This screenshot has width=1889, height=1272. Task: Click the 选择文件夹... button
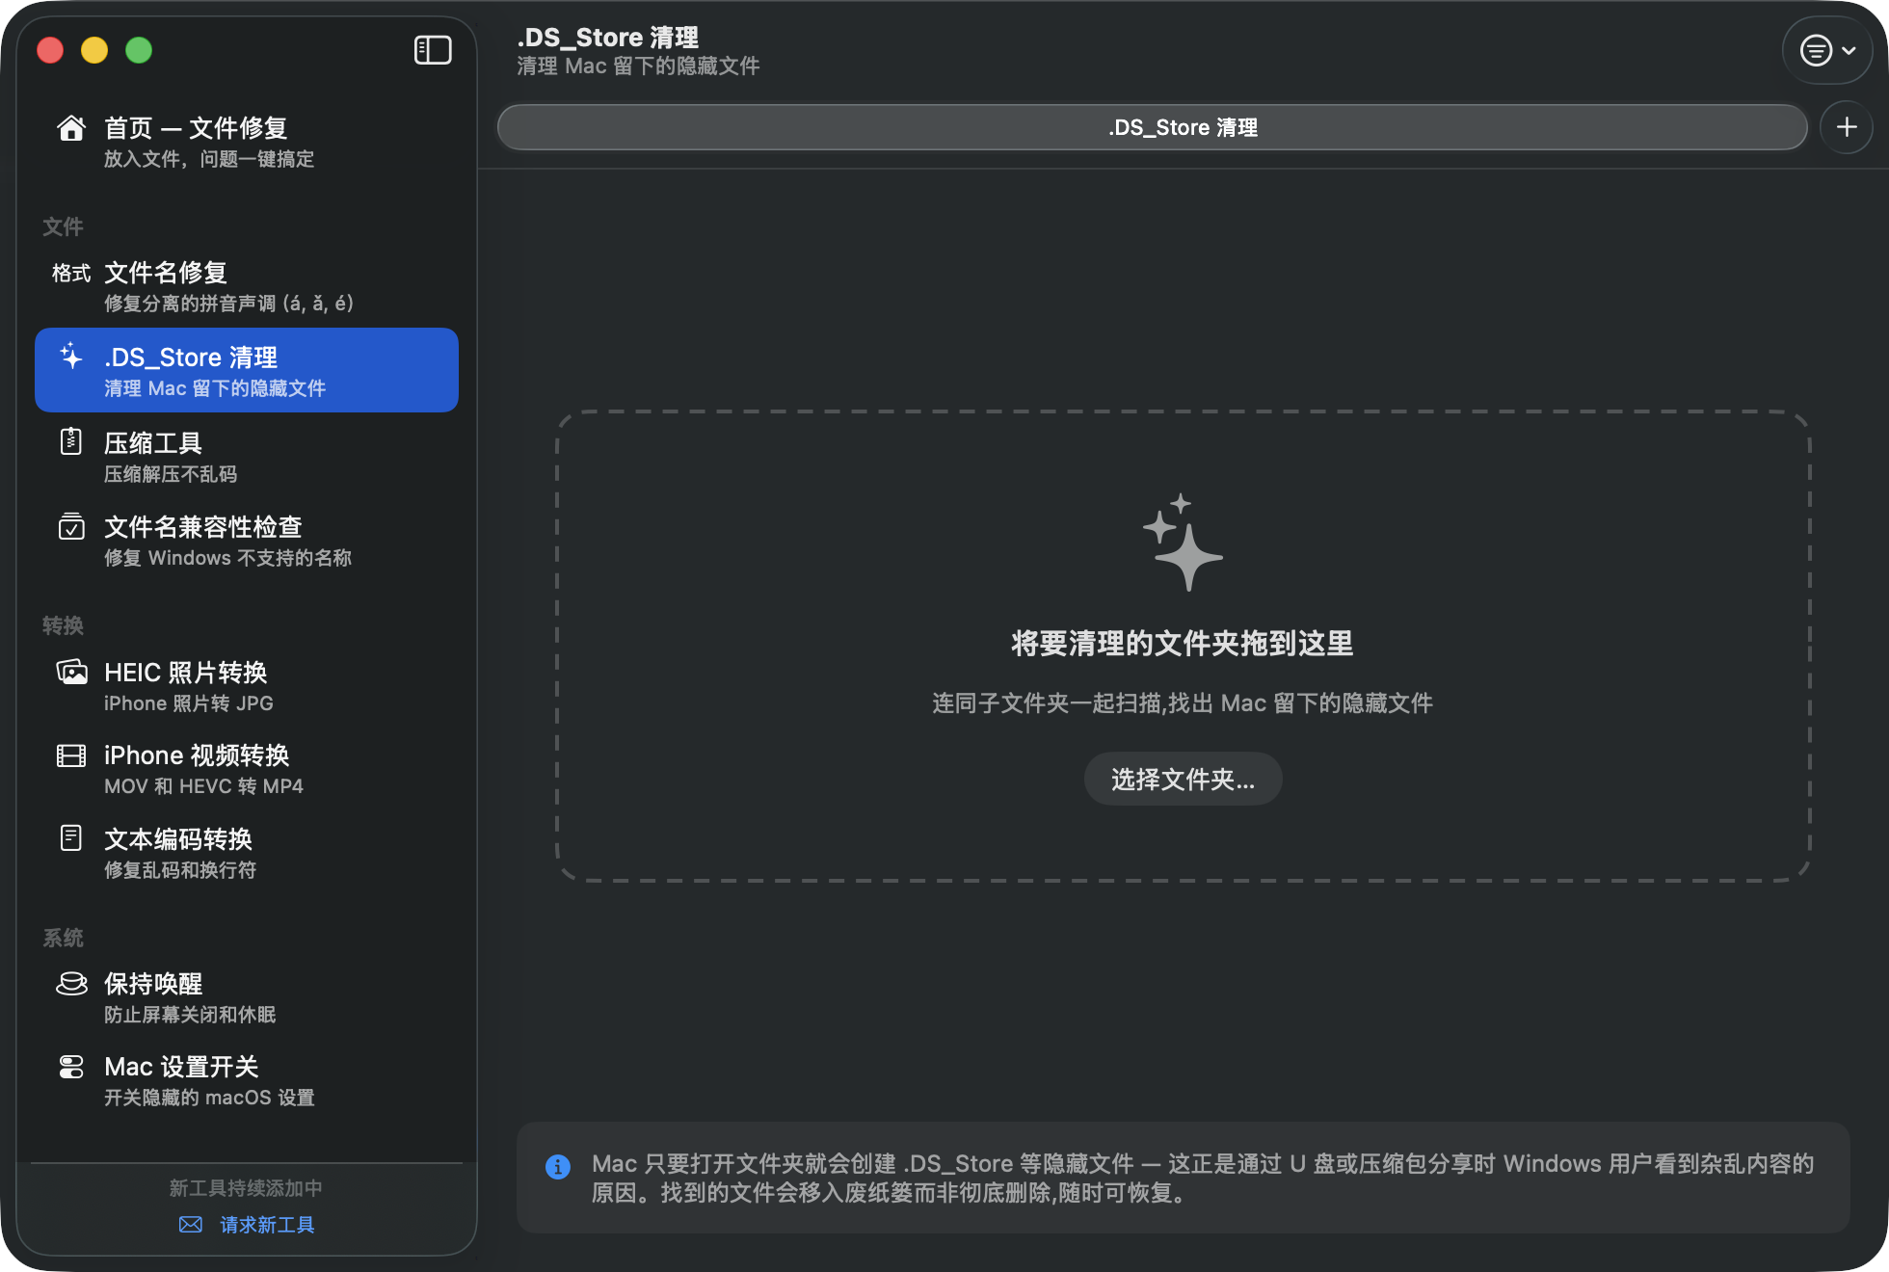tap(1183, 779)
